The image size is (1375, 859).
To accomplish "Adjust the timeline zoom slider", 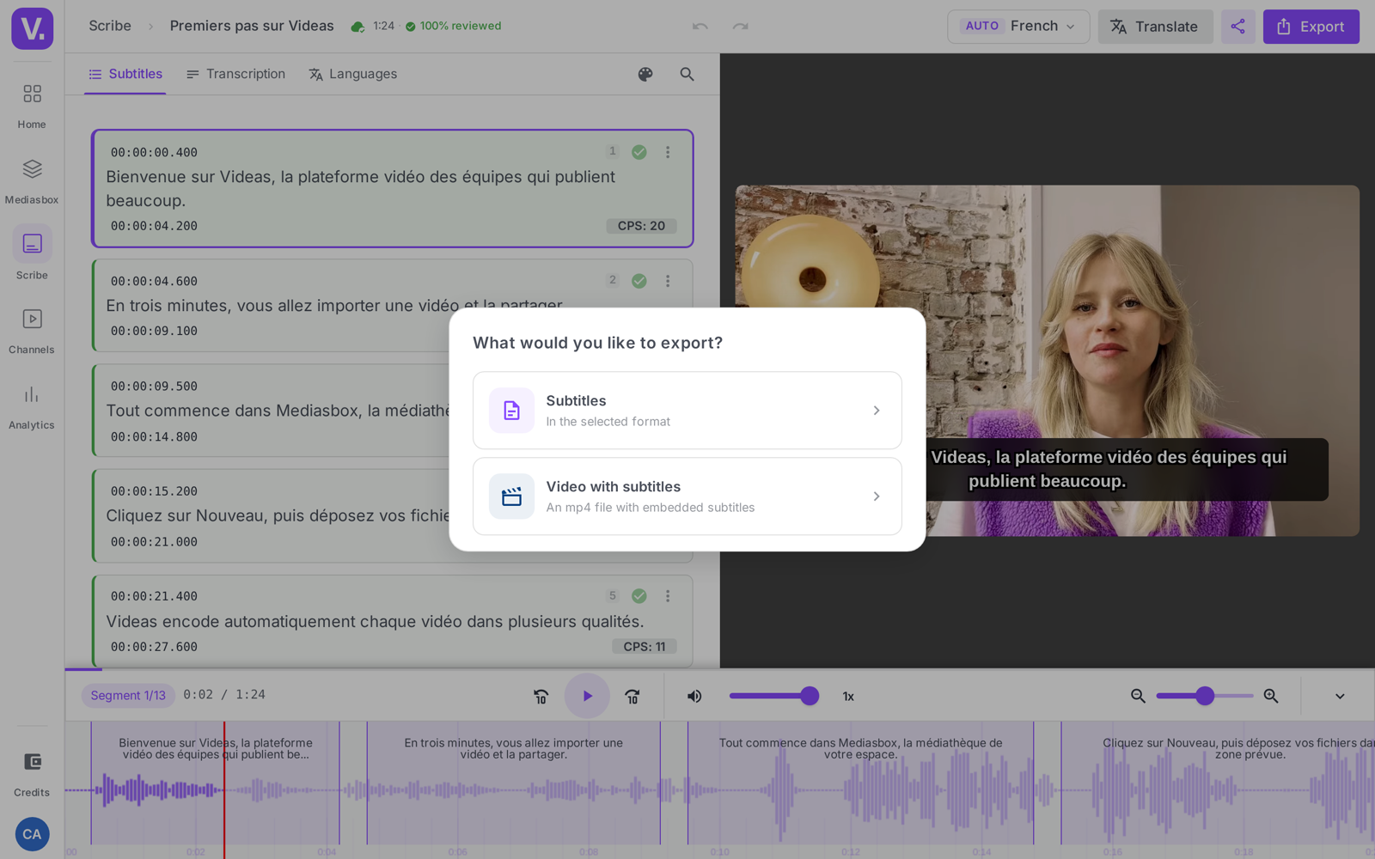I will coord(1205,696).
